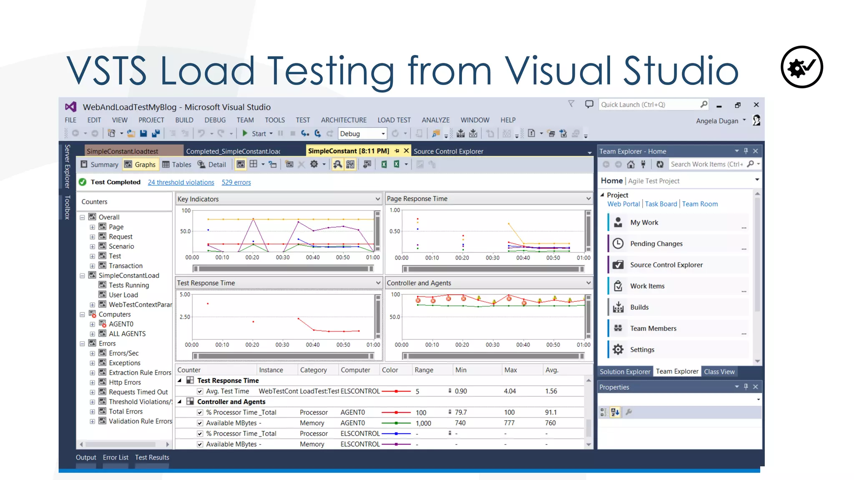Expand the Http Errors tree node
Image resolution: width=854 pixels, height=480 pixels.
click(93, 382)
